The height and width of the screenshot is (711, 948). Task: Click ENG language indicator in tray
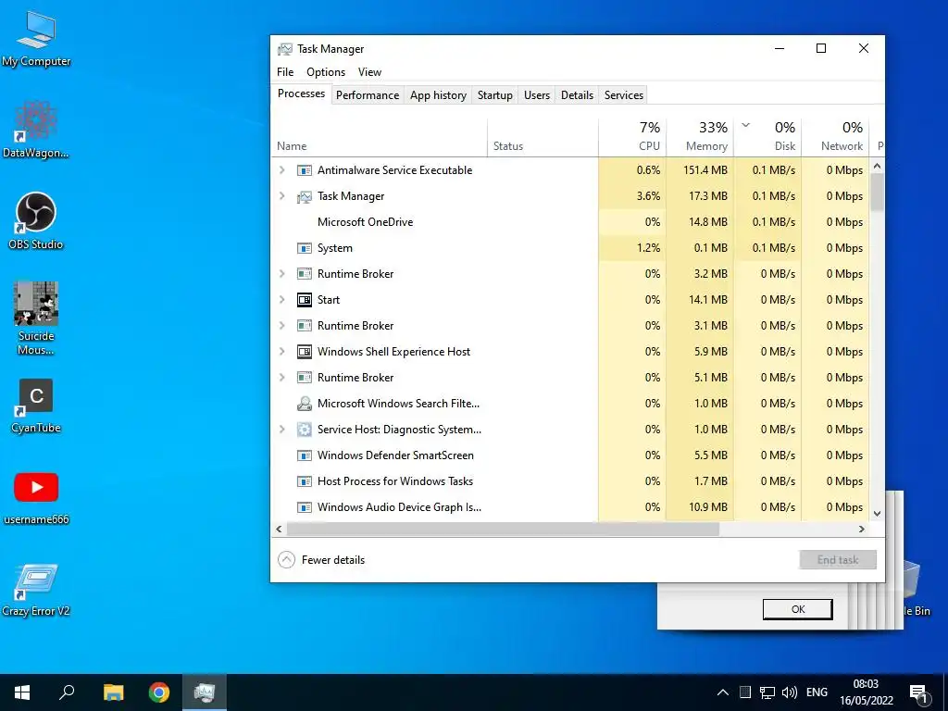817,692
